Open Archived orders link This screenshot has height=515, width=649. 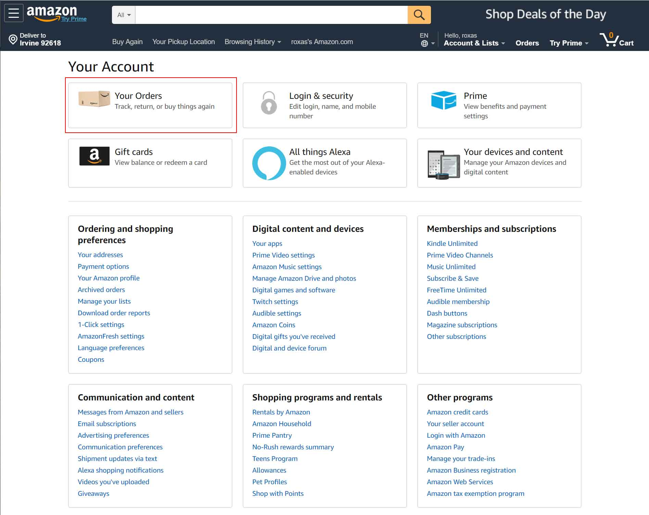click(101, 290)
